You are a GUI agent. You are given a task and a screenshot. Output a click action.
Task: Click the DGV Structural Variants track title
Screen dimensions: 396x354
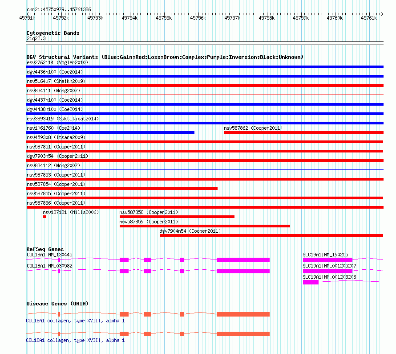point(165,57)
